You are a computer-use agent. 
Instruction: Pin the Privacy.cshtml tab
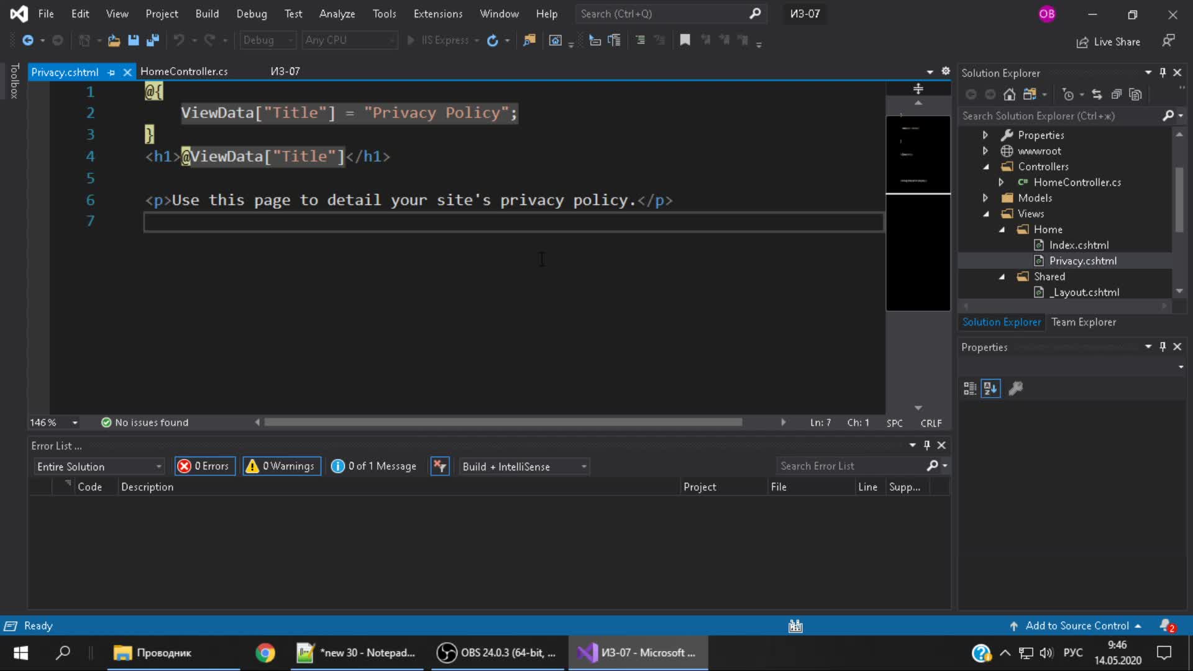coord(112,73)
